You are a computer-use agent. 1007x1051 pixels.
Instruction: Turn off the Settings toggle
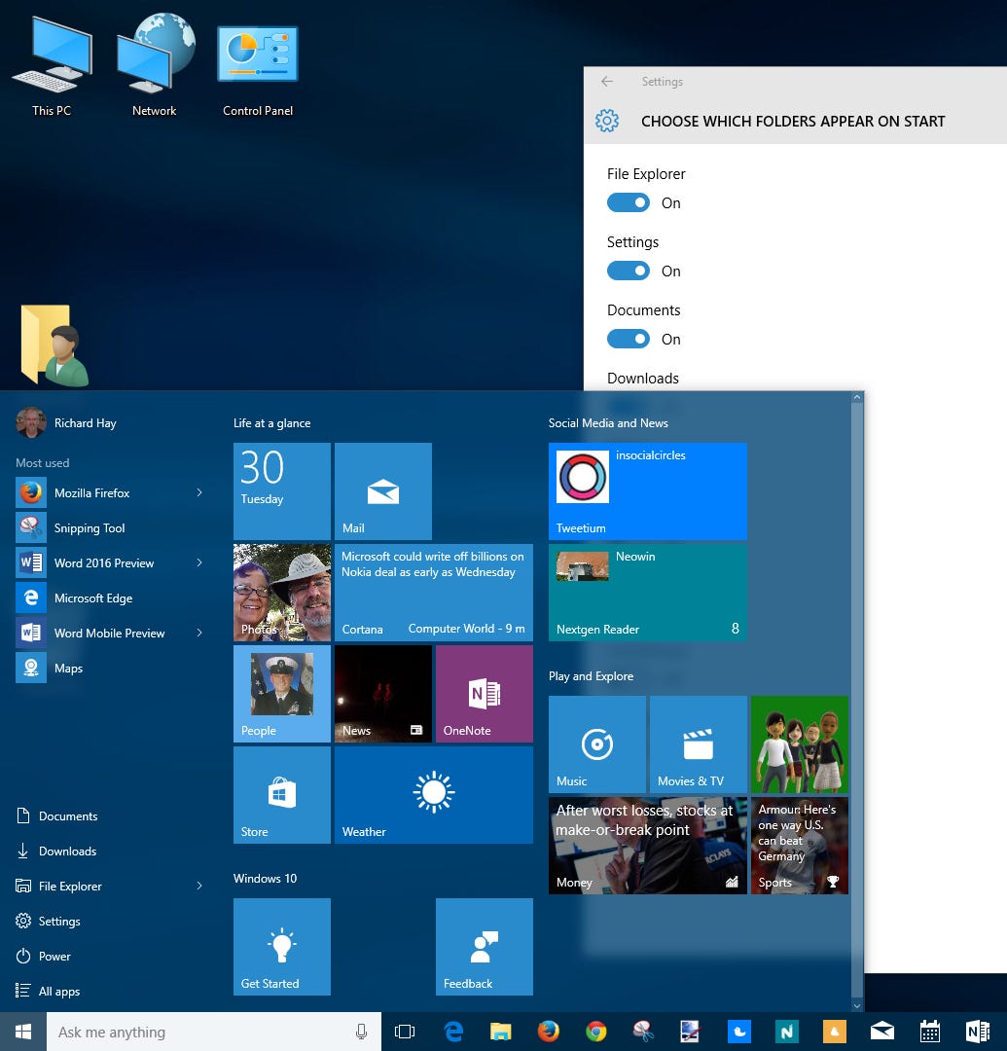pos(629,271)
